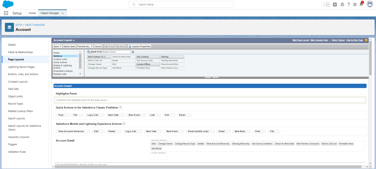The image size is (376, 169).
Task: Click the Account object stack icon
Action: [9, 27]
